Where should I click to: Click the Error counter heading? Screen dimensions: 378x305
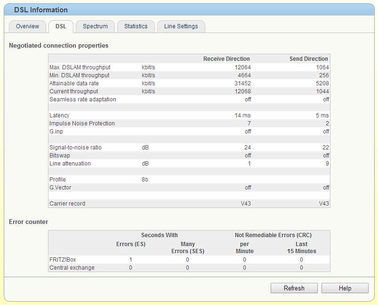(x=28, y=222)
